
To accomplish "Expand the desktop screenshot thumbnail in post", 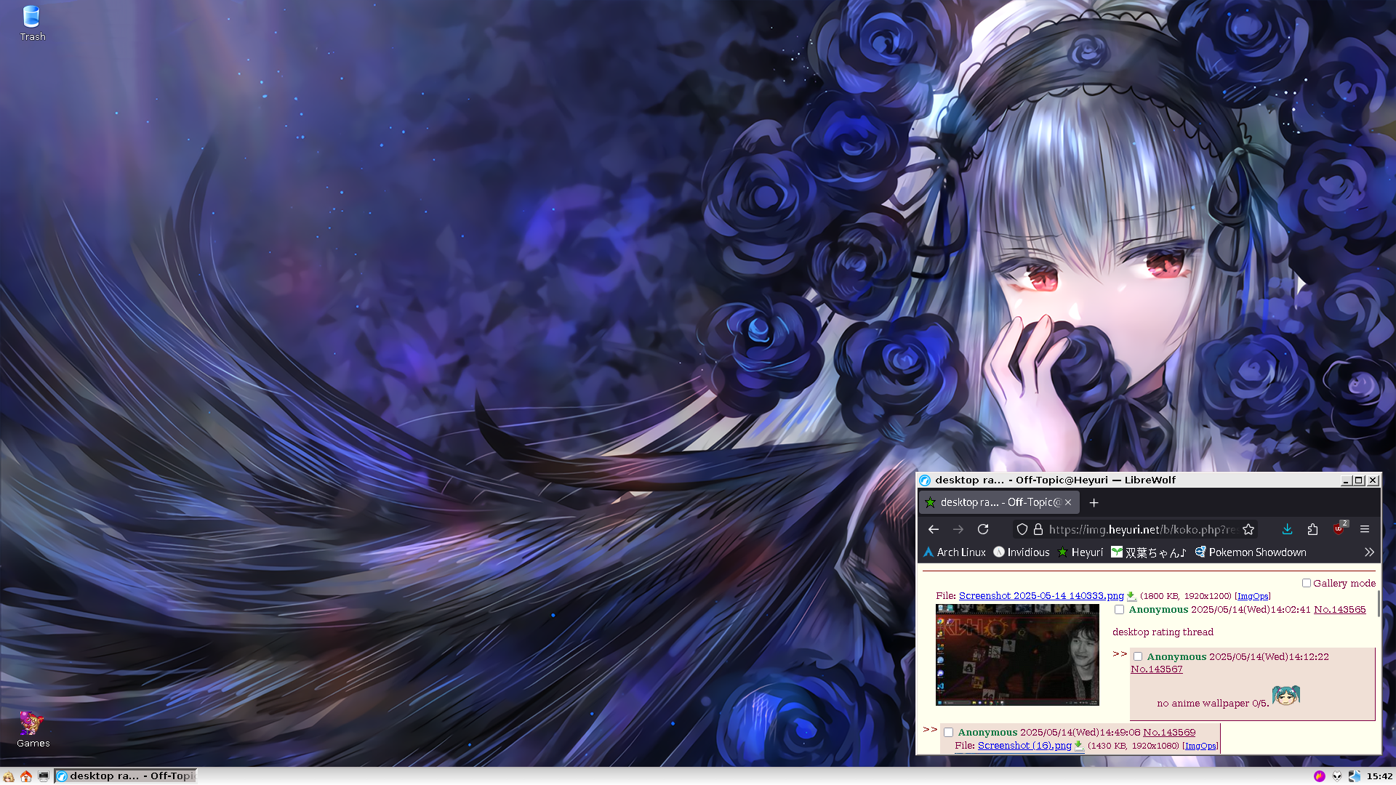I will 1017,655.
